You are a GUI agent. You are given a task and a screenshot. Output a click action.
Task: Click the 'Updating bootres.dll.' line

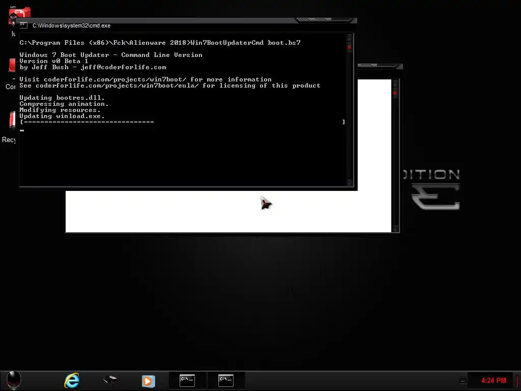(62, 98)
